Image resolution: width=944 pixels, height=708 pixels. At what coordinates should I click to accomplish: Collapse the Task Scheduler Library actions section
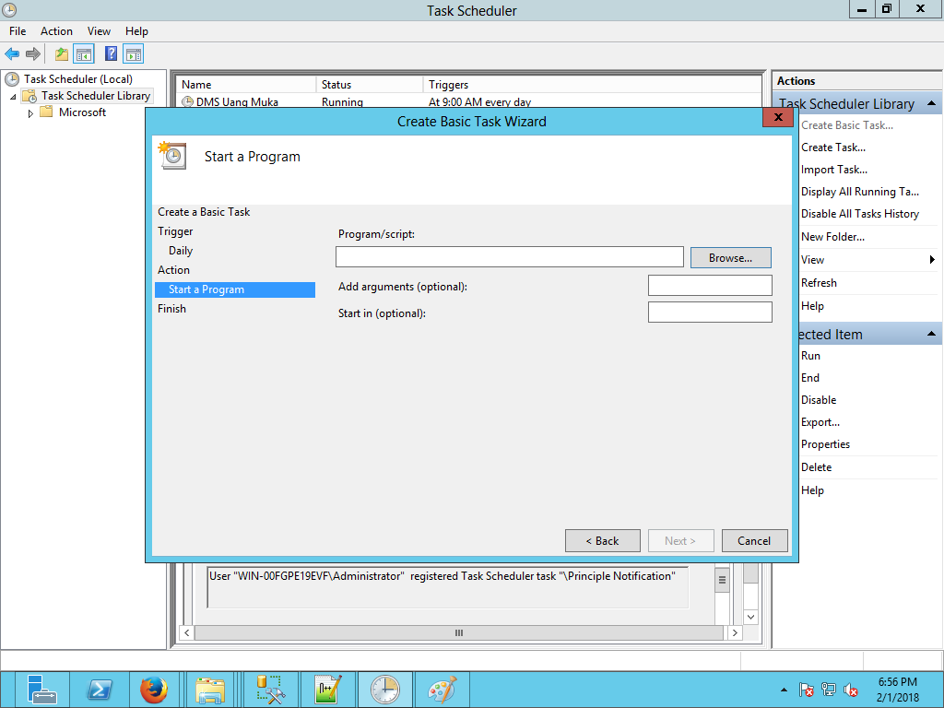(x=932, y=104)
